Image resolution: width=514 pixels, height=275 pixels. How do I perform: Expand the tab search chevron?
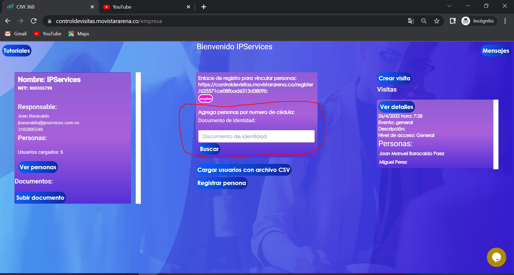[449, 6]
